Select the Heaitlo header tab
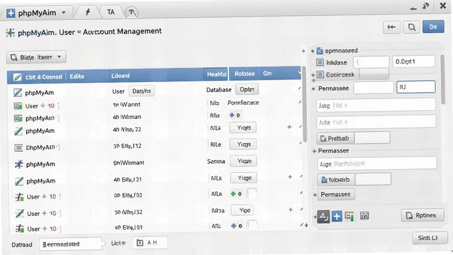453x255 pixels. [216, 74]
